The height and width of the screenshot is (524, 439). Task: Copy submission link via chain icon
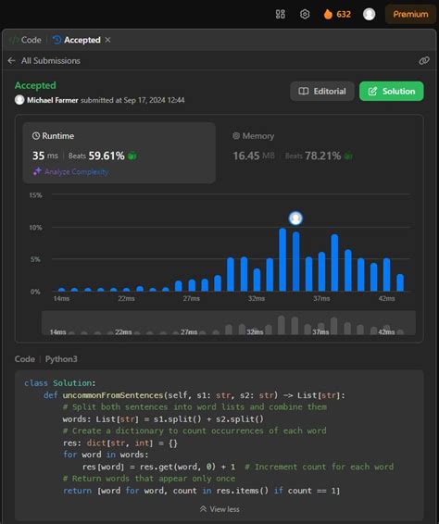[424, 60]
